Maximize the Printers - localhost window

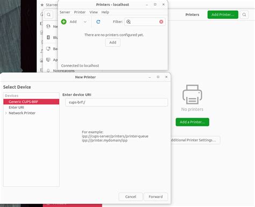coord(155,4)
